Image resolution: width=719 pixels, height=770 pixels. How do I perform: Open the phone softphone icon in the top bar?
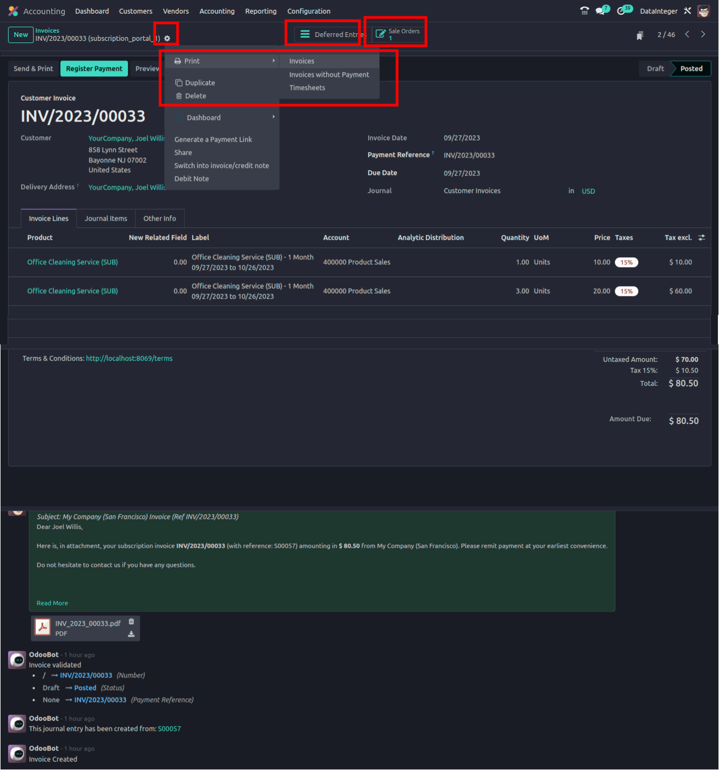pyautogui.click(x=584, y=10)
